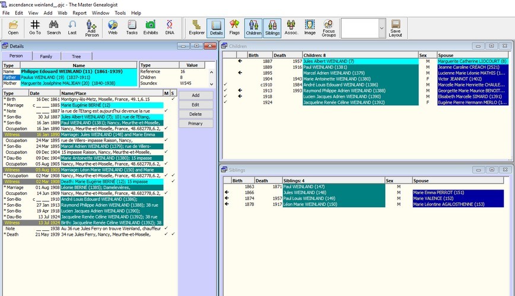Click the arrow beside sibling Jules WEINLAND
Screen dimensions: 515x296
coord(226,192)
